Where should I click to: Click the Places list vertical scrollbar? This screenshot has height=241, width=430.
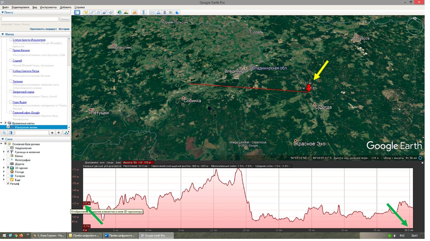click(69, 83)
